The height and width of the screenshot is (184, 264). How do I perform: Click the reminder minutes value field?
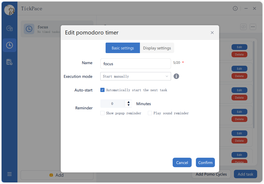click(x=112, y=104)
